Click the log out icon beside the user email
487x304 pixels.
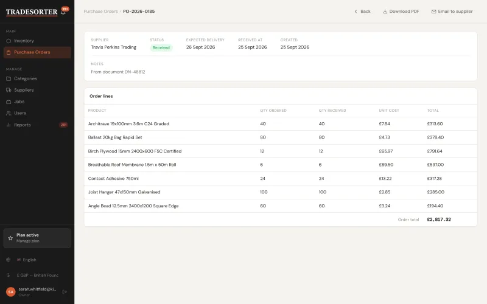[x=65, y=292]
